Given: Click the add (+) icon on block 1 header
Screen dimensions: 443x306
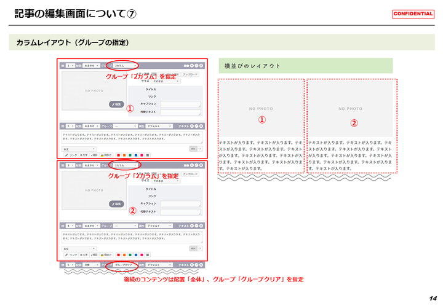Looking at the screenshot, I should 192,65.
